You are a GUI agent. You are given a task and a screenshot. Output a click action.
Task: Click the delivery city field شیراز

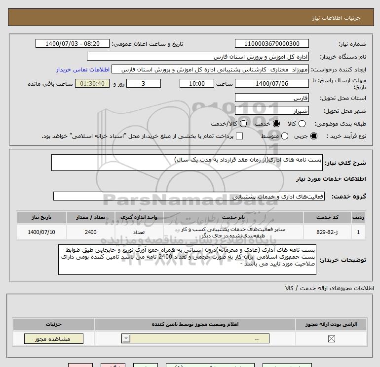[271, 110]
